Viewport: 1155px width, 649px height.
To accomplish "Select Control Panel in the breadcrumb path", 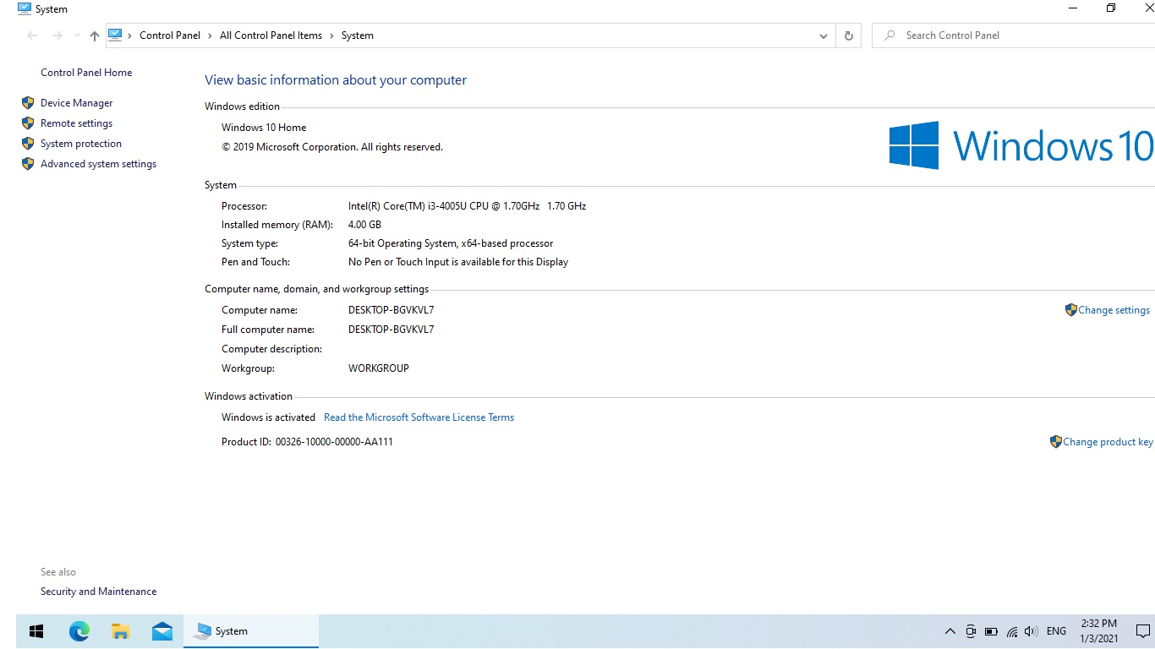I will (x=170, y=35).
